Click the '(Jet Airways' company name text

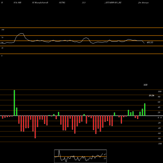point(143,3)
